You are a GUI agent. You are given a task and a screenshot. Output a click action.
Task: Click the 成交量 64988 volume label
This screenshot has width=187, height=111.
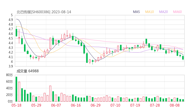(28, 71)
